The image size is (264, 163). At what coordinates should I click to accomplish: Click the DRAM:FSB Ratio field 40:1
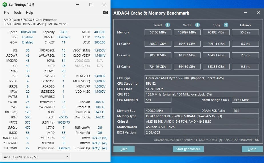(245, 111)
